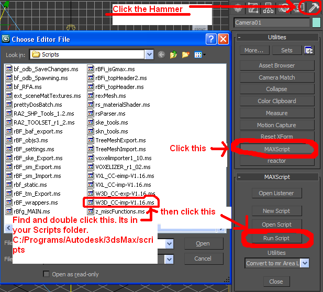Collapse the Utilities rollout

(x=277, y=37)
